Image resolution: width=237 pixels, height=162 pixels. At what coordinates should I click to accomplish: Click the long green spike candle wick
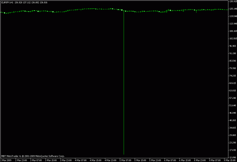click(124, 83)
